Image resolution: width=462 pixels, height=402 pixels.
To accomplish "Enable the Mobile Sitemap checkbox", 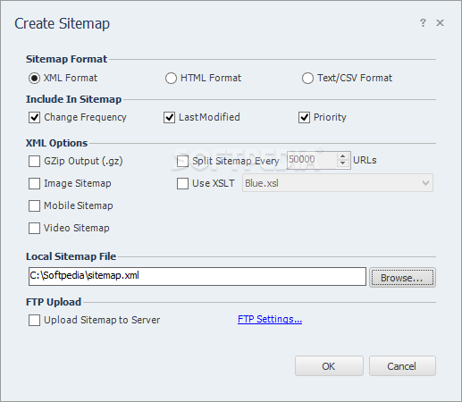I will [x=34, y=205].
